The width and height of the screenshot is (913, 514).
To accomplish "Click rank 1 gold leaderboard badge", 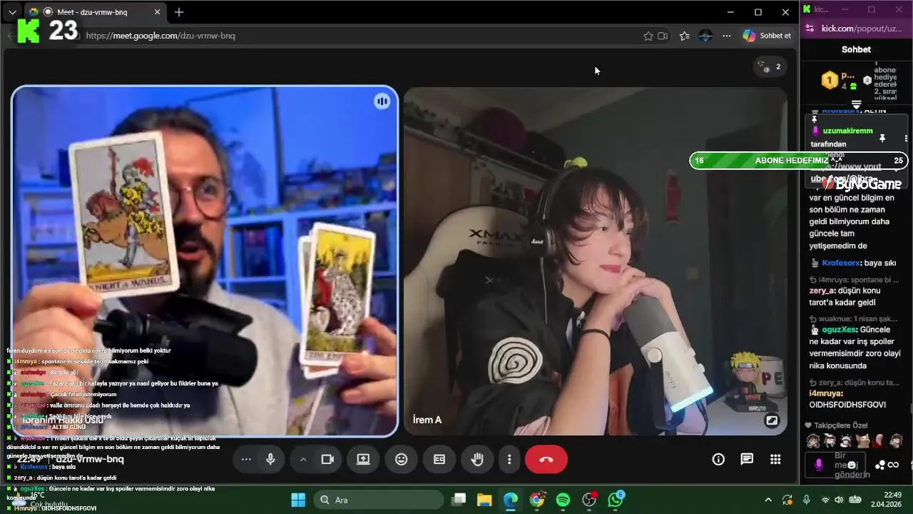I will (x=829, y=80).
